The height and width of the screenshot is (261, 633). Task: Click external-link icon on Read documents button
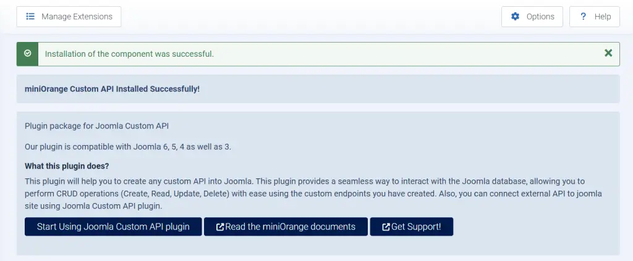[x=220, y=227]
